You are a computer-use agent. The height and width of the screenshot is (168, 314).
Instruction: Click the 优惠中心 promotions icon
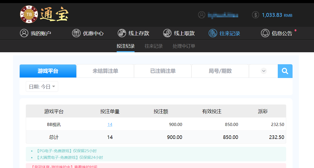(76, 33)
